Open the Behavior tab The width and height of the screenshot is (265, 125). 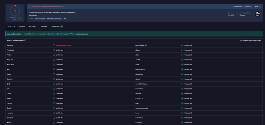click(44, 26)
